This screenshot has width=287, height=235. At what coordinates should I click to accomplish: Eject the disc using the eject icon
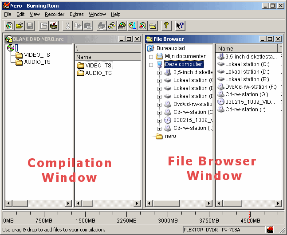tap(142, 26)
